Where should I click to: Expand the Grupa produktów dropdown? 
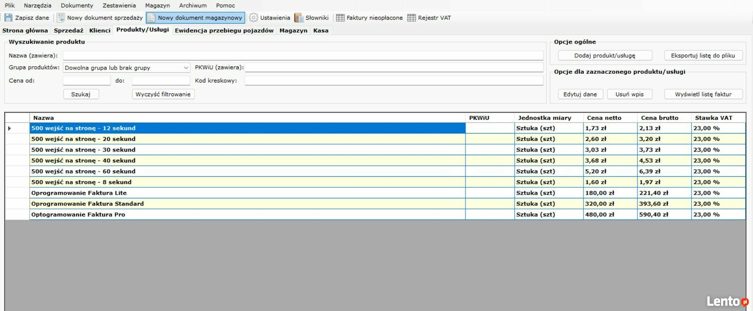click(x=186, y=68)
